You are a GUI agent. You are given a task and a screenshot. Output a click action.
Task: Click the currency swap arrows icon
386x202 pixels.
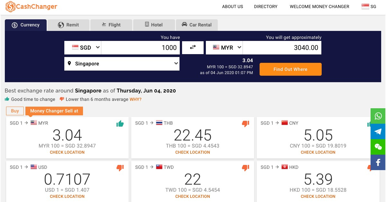tap(193, 47)
